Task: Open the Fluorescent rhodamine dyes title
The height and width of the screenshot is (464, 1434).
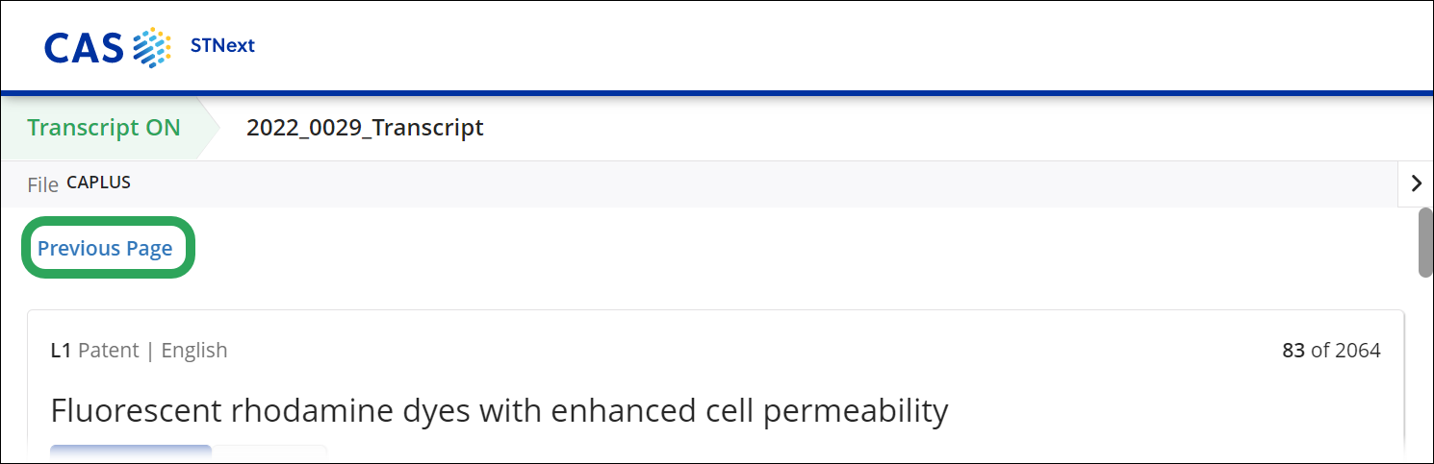Action: pyautogui.click(x=499, y=411)
